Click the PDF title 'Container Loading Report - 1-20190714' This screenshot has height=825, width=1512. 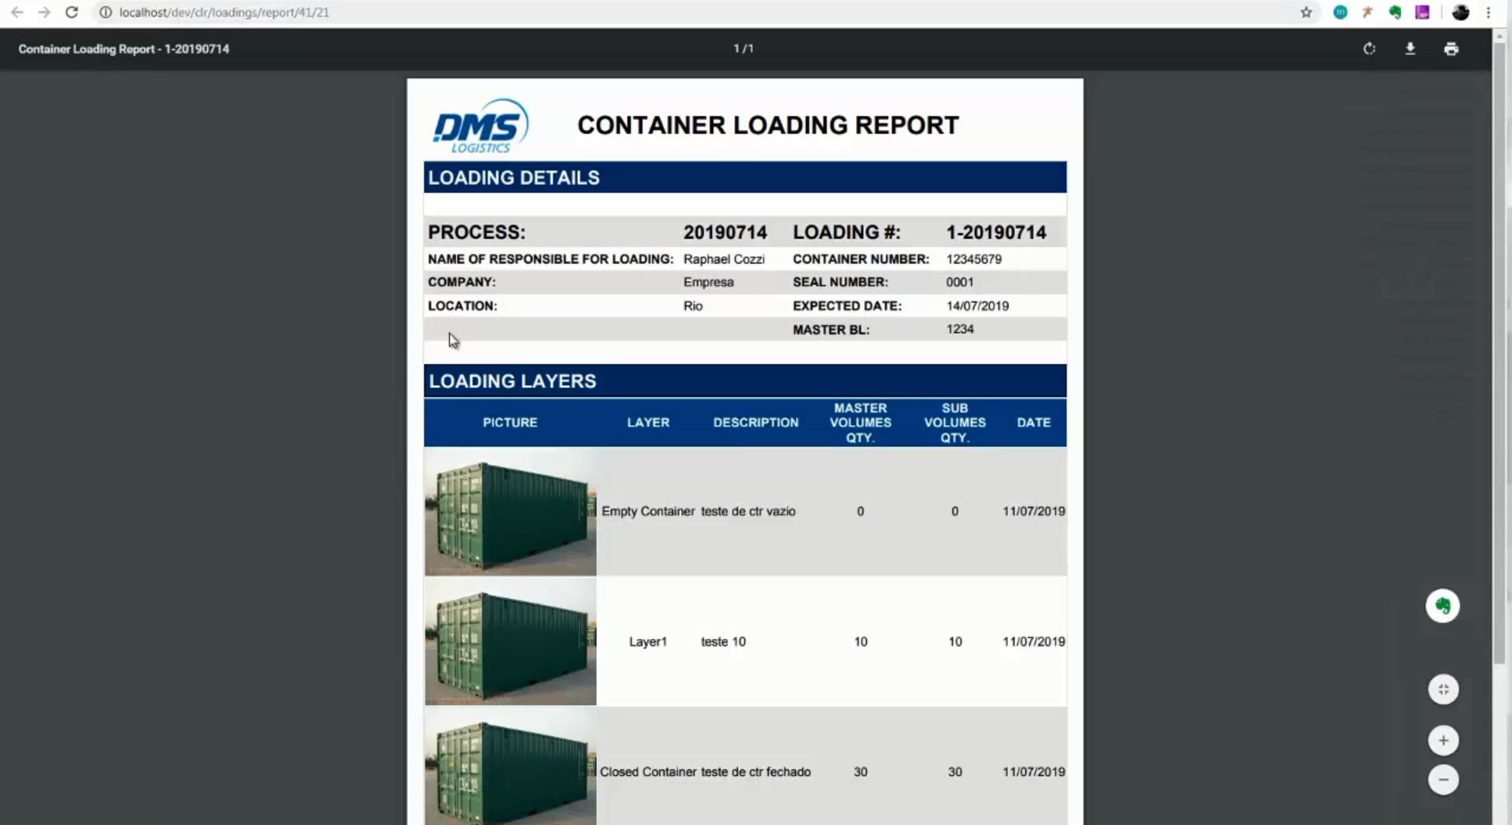(124, 49)
